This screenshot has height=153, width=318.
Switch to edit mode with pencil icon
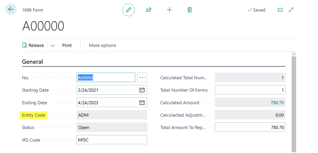click(x=128, y=10)
